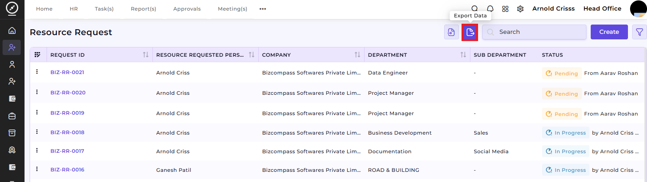Open row actions for BIZ-RR-0019
This screenshot has height=182, width=647.
click(x=37, y=112)
